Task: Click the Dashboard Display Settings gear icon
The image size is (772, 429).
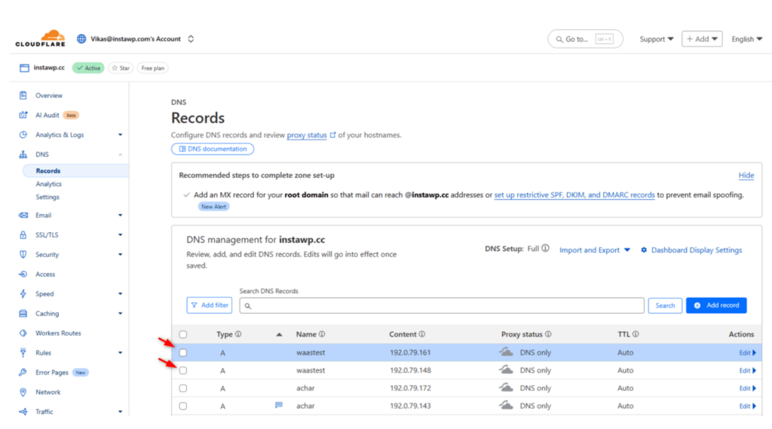Action: tap(644, 250)
